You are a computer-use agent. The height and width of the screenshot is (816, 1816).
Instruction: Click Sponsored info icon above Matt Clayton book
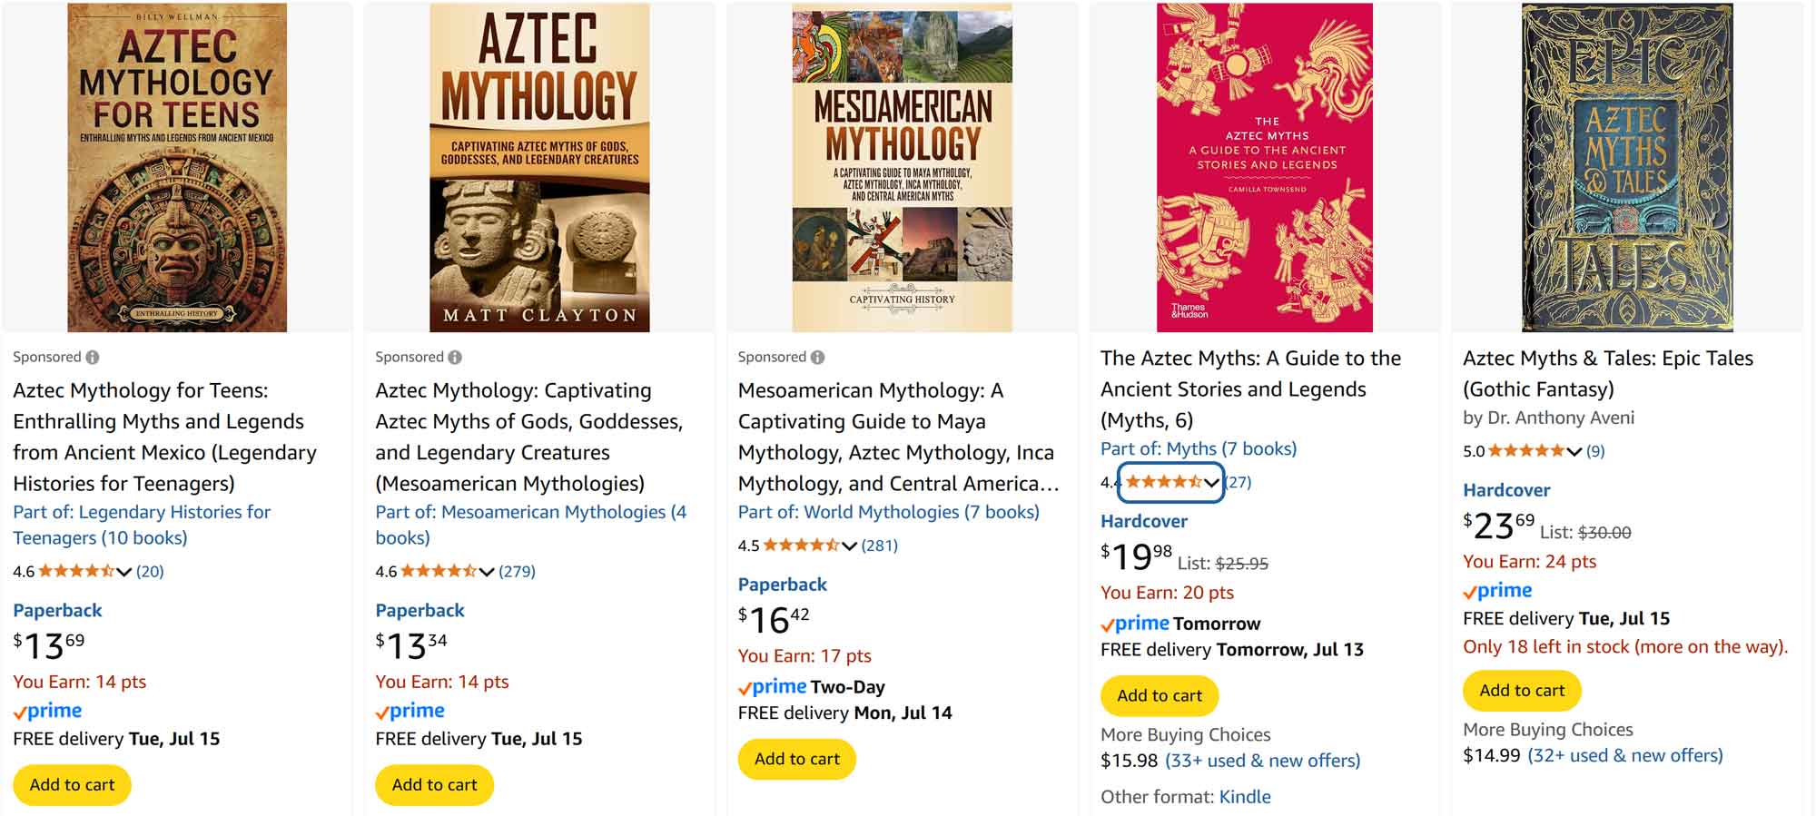pos(455,358)
